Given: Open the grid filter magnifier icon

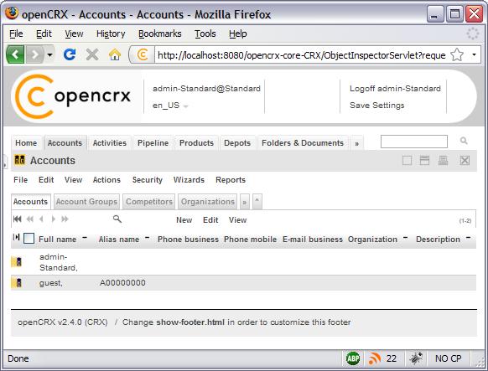Looking at the screenshot, I should (117, 219).
